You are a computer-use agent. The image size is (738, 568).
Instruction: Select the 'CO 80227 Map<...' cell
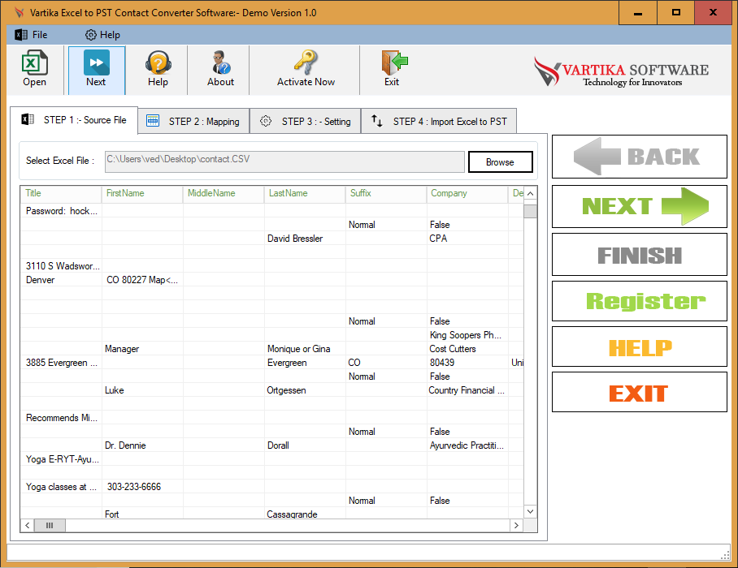[x=142, y=280]
